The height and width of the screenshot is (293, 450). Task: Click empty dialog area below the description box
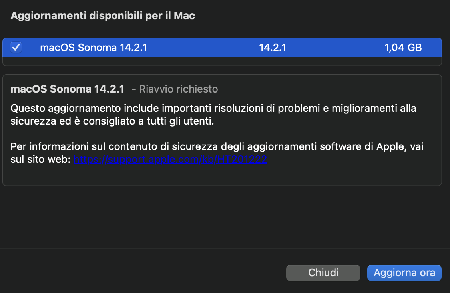click(x=222, y=218)
